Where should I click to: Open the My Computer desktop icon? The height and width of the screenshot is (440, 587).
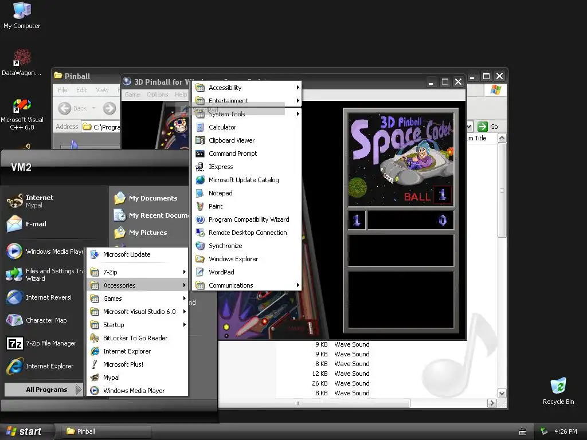22,15
